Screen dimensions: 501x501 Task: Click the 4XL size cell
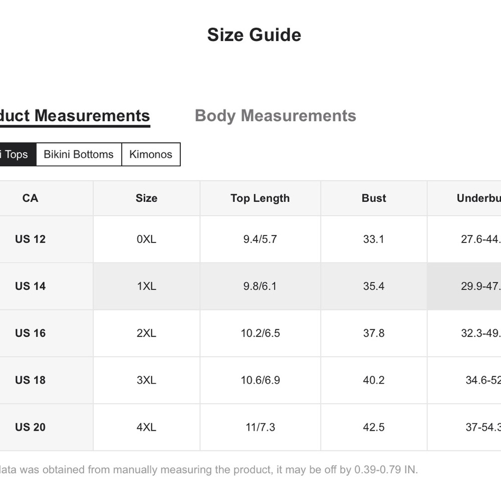tap(146, 427)
